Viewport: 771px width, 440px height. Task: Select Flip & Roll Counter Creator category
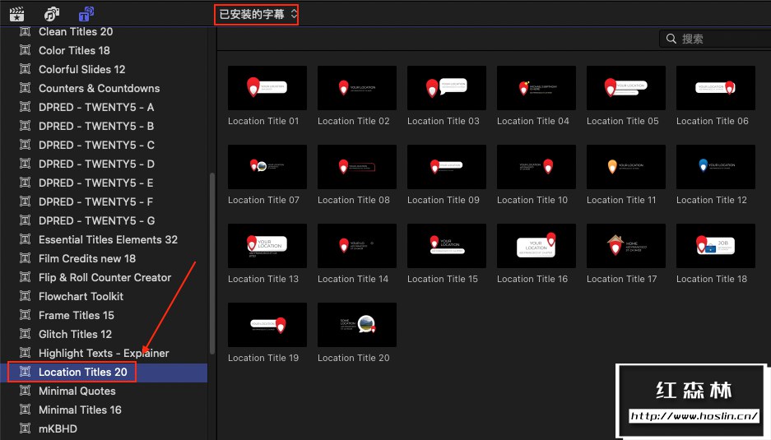(x=104, y=277)
